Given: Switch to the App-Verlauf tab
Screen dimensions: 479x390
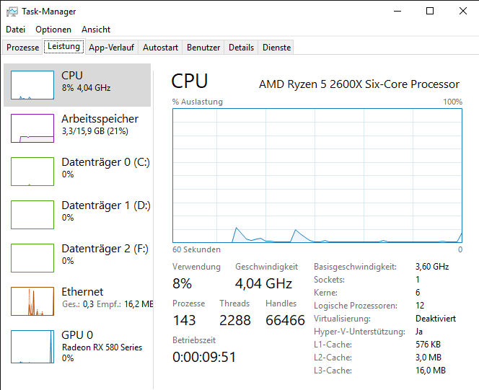Looking at the screenshot, I should [x=111, y=48].
